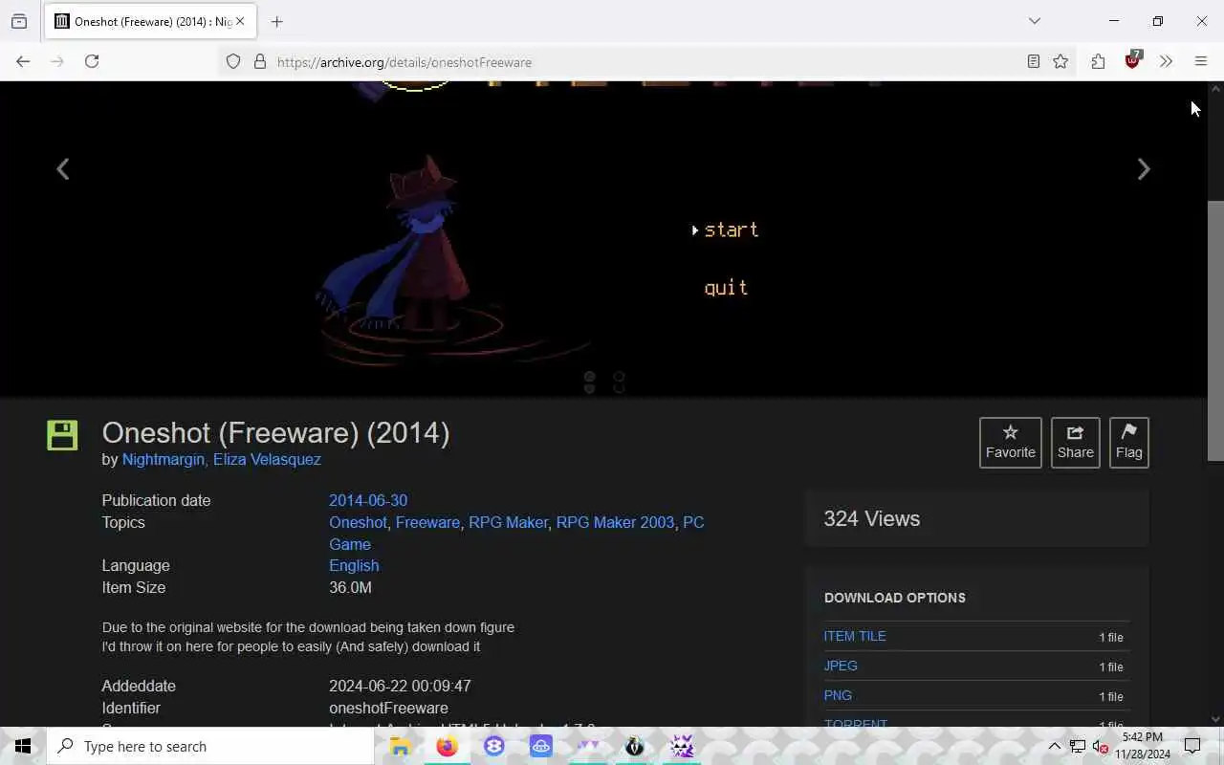
Task: Open the RPG Maker 2003 topic link
Action: point(615,523)
